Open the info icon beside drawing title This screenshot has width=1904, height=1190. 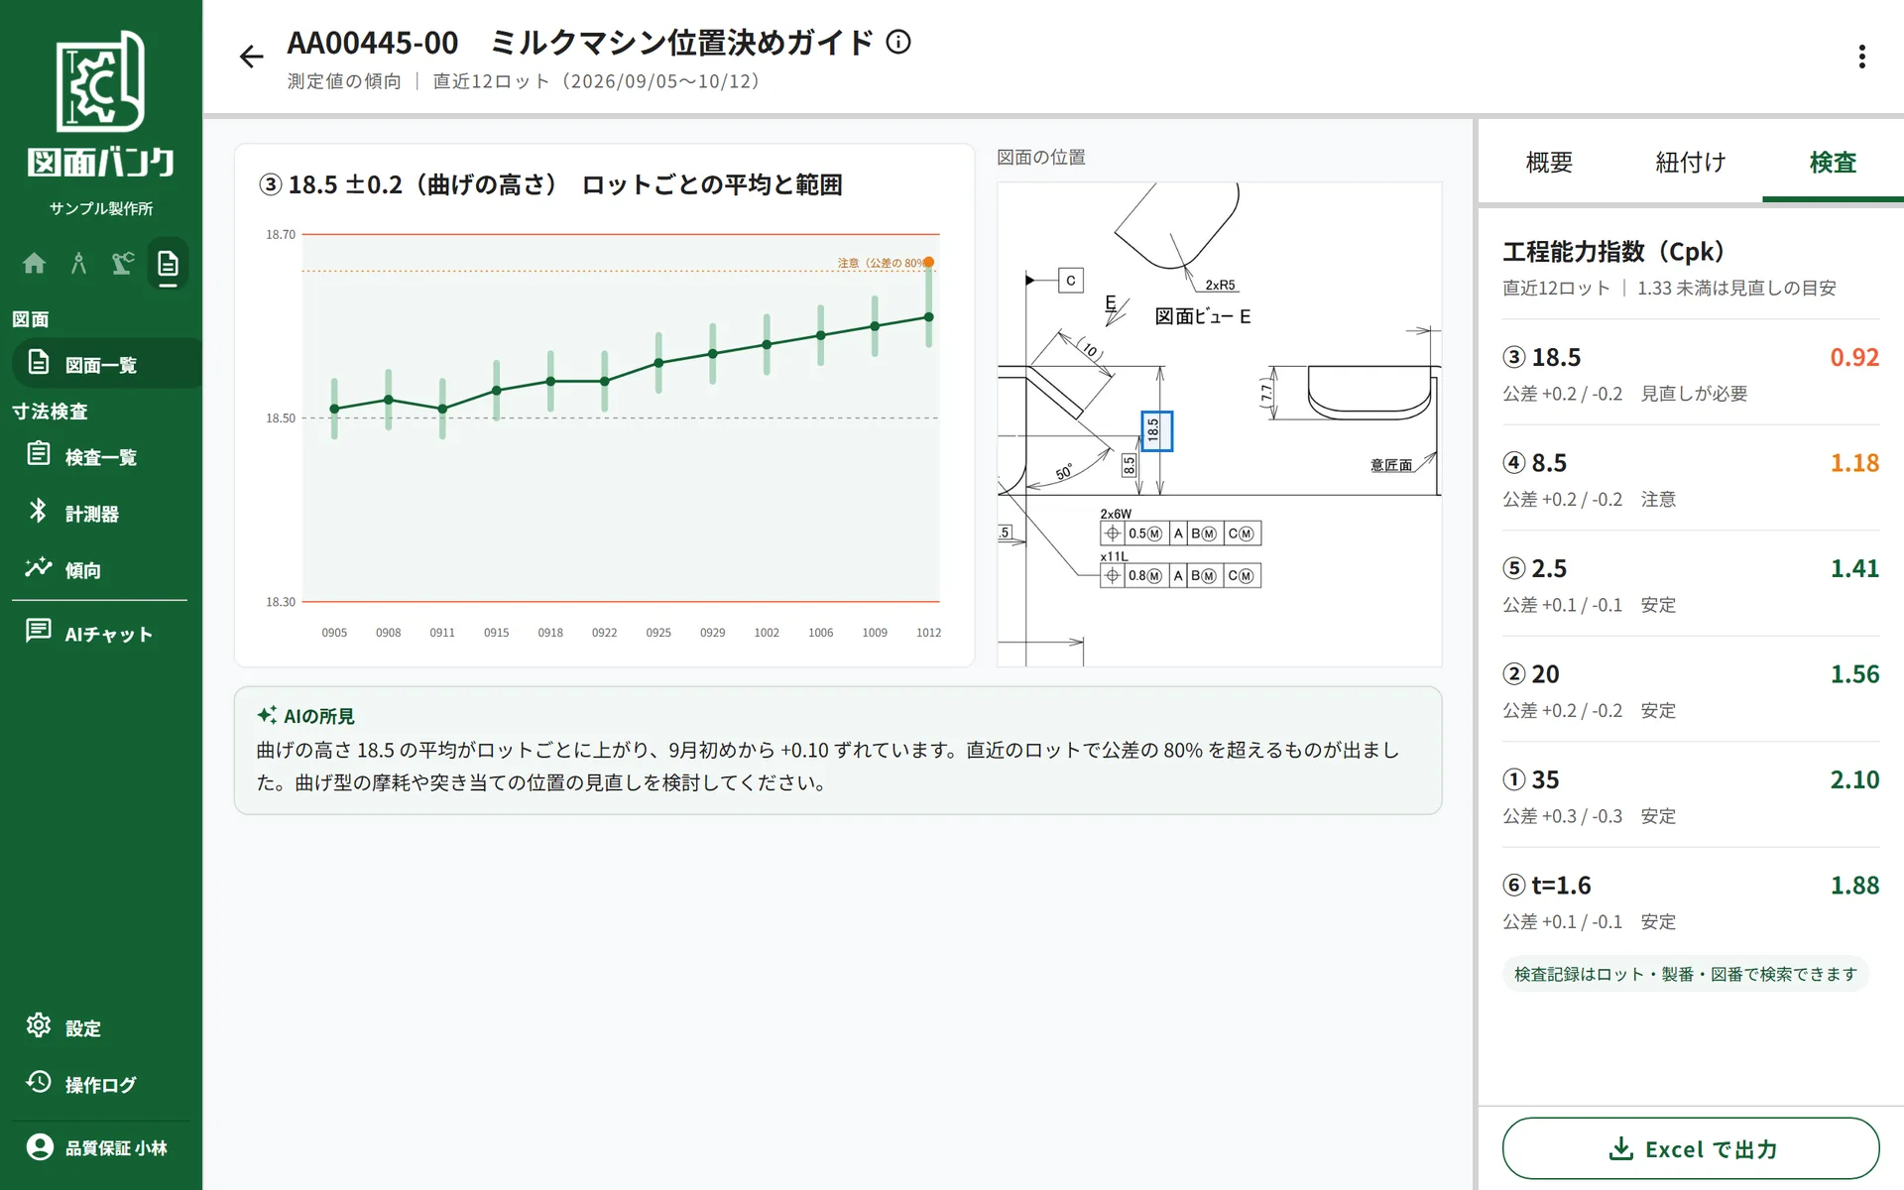pos(898,42)
